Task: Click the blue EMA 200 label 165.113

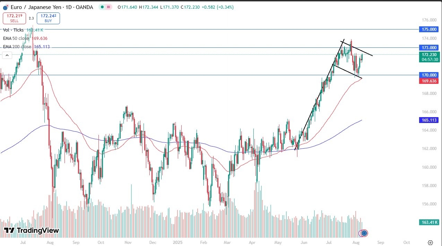Action: (429, 120)
